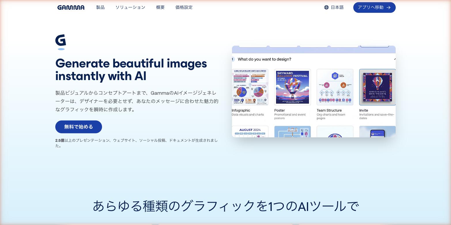
Task: Click the アプリへ移動 button
Action: (374, 7)
